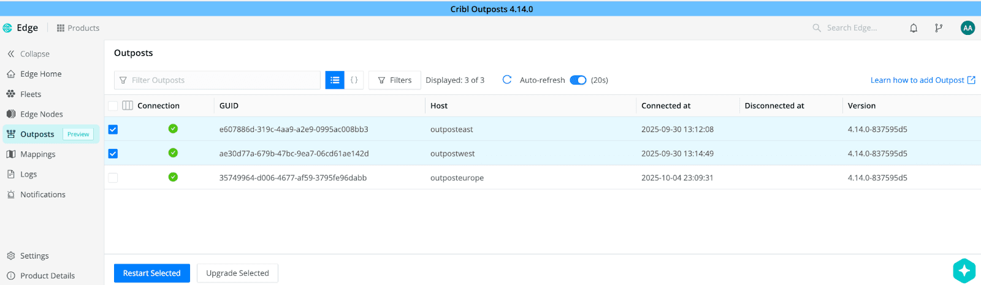Uncheck the outposteast row checkbox
This screenshot has height=285, width=981.
(113, 129)
